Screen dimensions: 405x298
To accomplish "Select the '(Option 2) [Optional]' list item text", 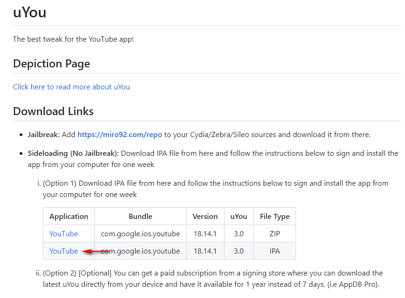I will tap(213, 279).
